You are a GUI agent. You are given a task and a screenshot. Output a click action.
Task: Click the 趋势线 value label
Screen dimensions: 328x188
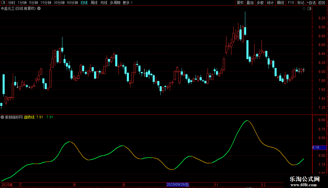[34, 117]
